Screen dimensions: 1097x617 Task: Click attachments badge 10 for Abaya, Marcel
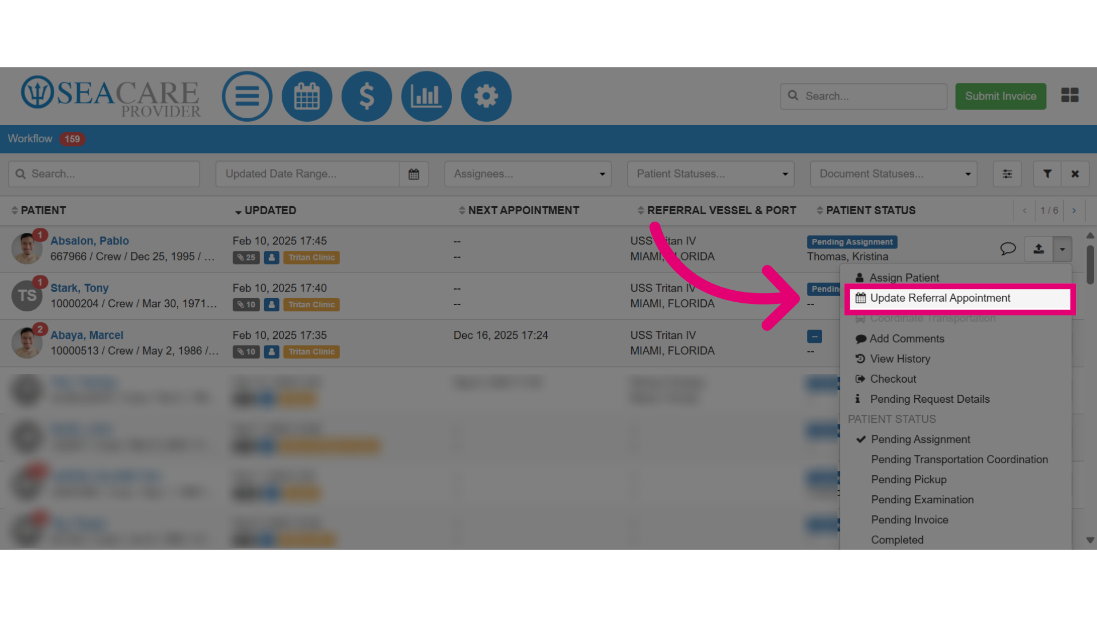(x=246, y=352)
